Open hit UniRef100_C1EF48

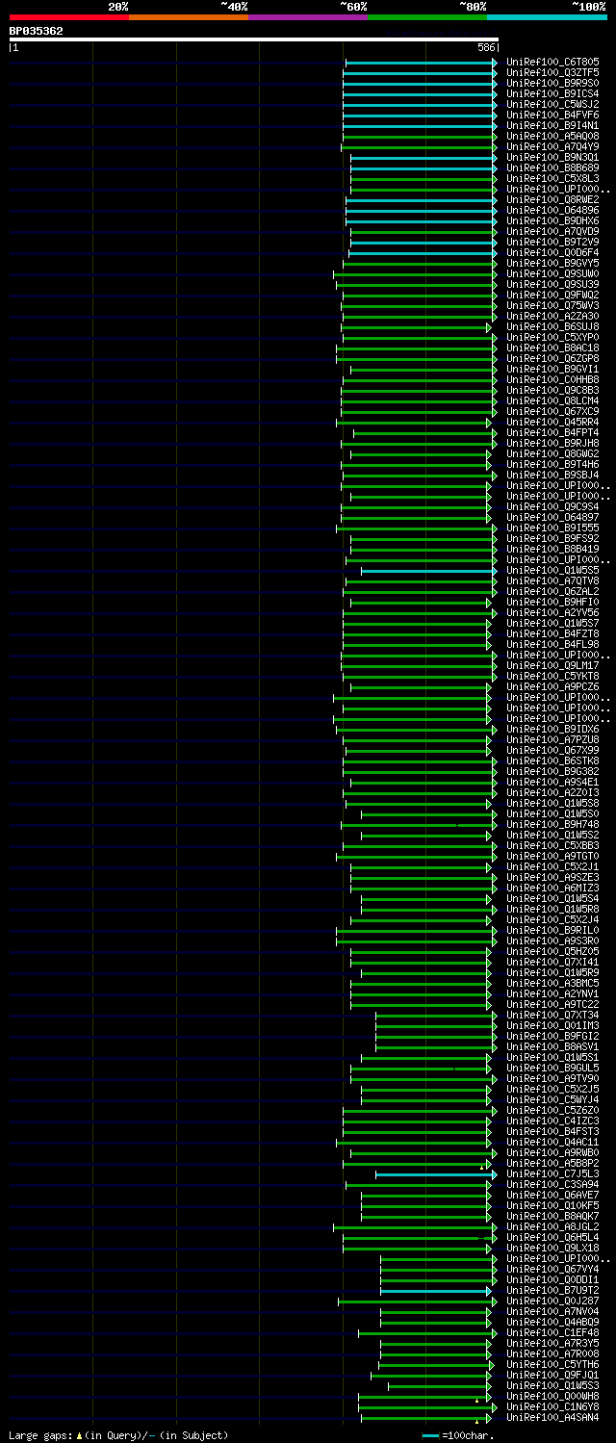pyautogui.click(x=552, y=1333)
